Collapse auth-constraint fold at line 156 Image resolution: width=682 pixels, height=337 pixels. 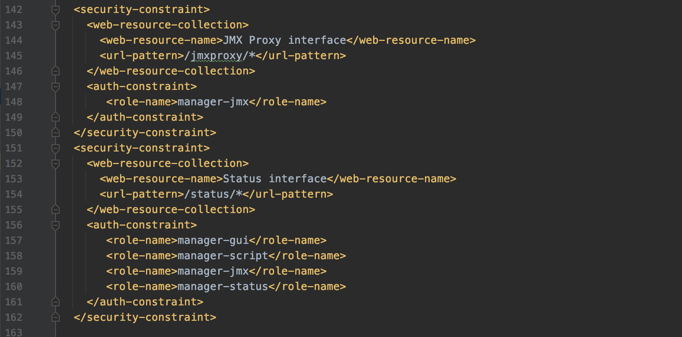pos(56,225)
